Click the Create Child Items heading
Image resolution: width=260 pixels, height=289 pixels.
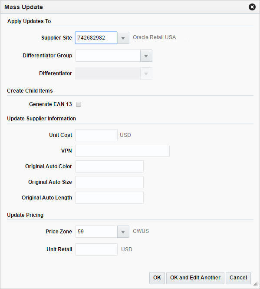(x=30, y=91)
